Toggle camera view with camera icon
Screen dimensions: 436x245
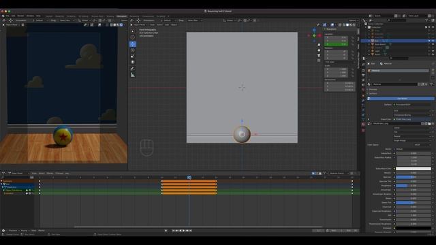pos(319,55)
